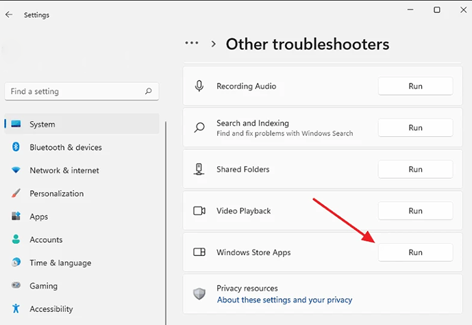The width and height of the screenshot is (472, 325).
Task: Click the Windows Store Apps label
Action: coord(253,252)
